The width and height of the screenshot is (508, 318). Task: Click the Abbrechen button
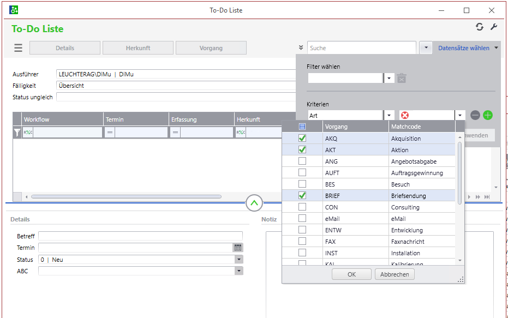(395, 274)
